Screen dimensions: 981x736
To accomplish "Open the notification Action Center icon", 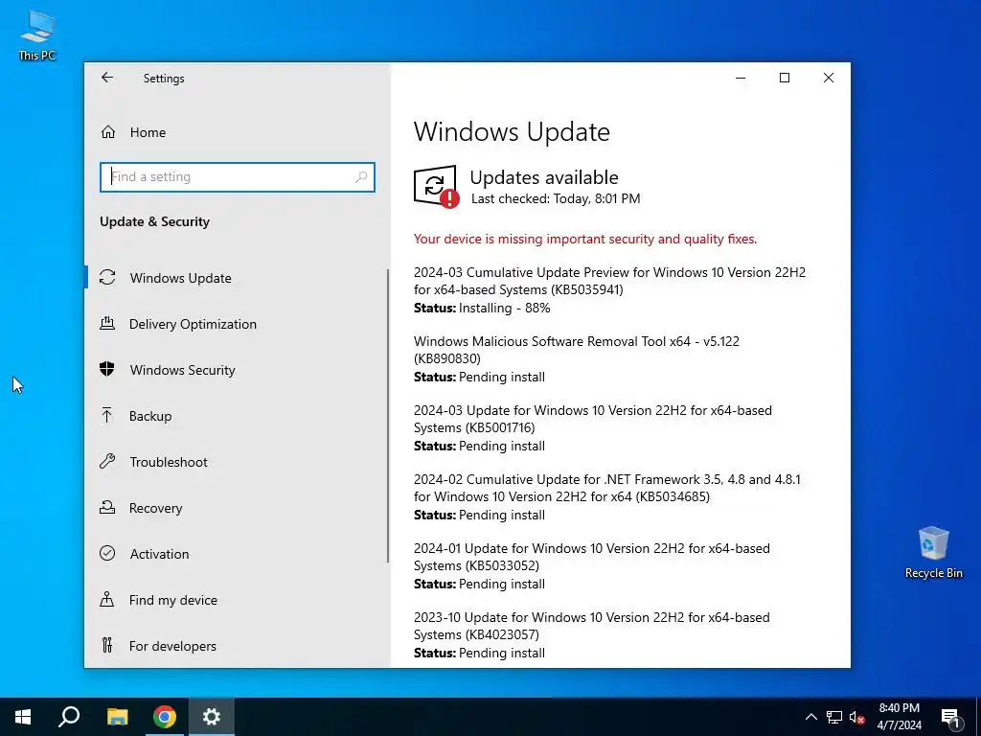I will 950,717.
